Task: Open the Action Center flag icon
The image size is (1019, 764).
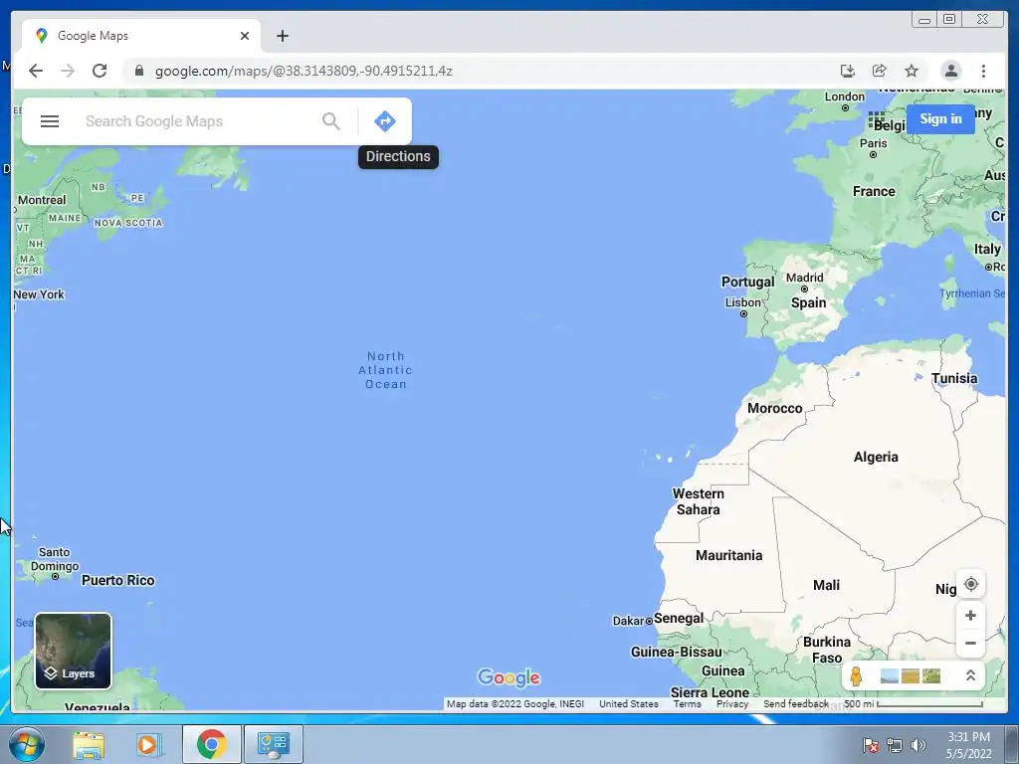Action: pyautogui.click(x=871, y=745)
